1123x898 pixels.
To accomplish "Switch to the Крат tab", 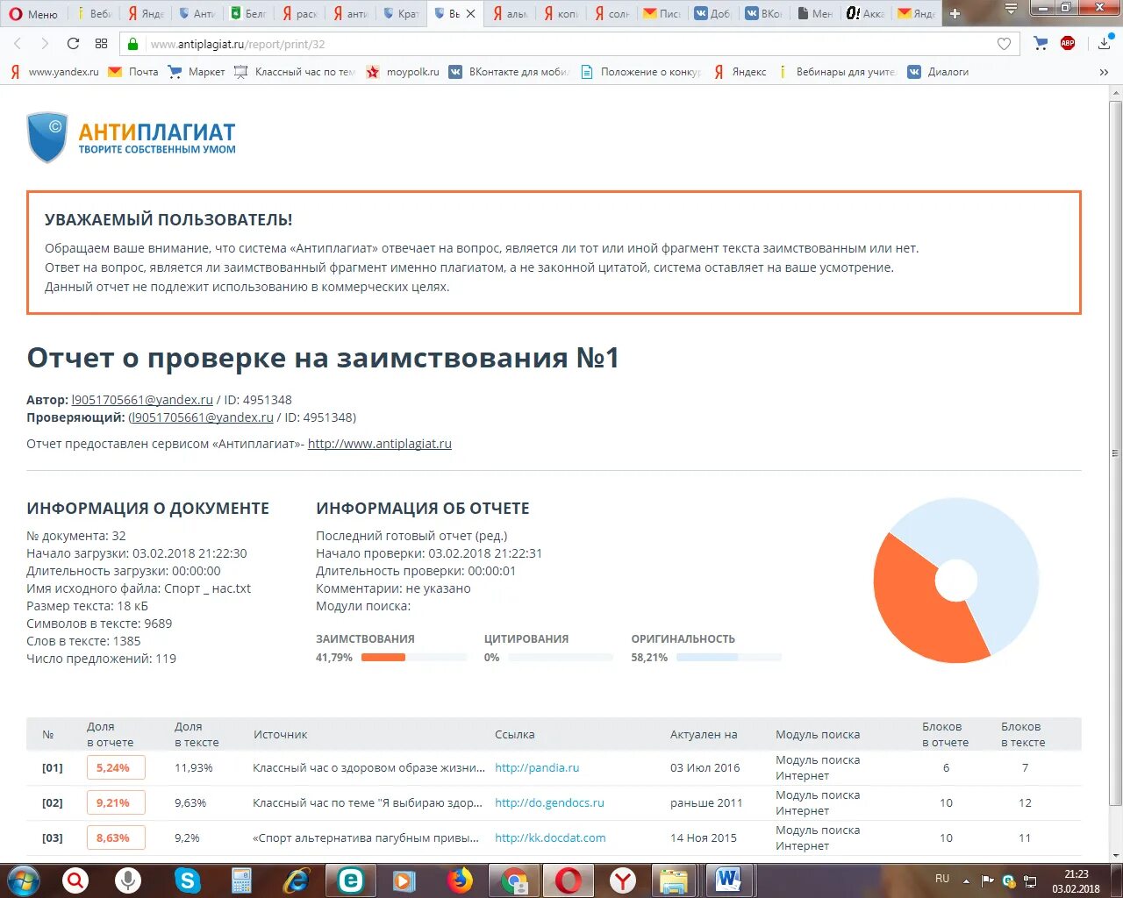I will (x=401, y=14).
